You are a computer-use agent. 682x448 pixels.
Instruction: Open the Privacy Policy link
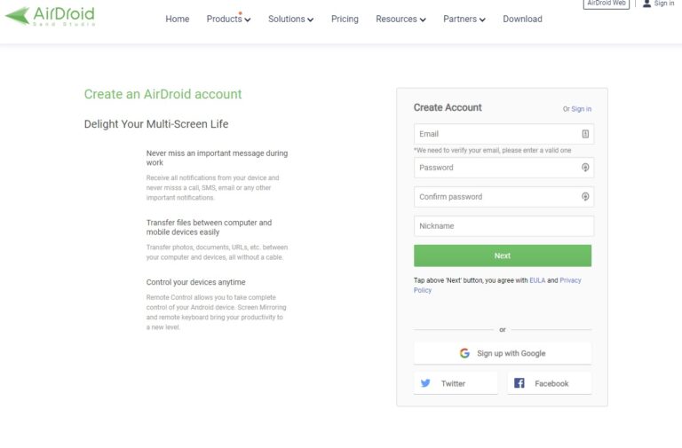click(x=497, y=285)
